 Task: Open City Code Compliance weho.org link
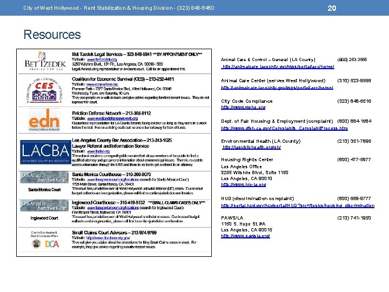[x=243, y=107]
